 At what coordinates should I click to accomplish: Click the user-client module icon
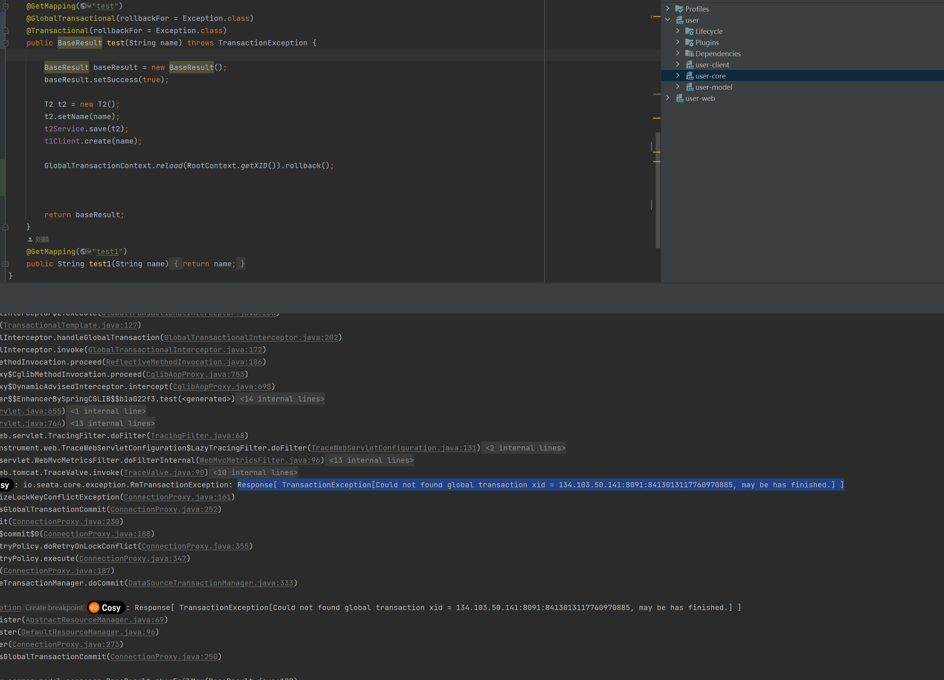tap(689, 64)
